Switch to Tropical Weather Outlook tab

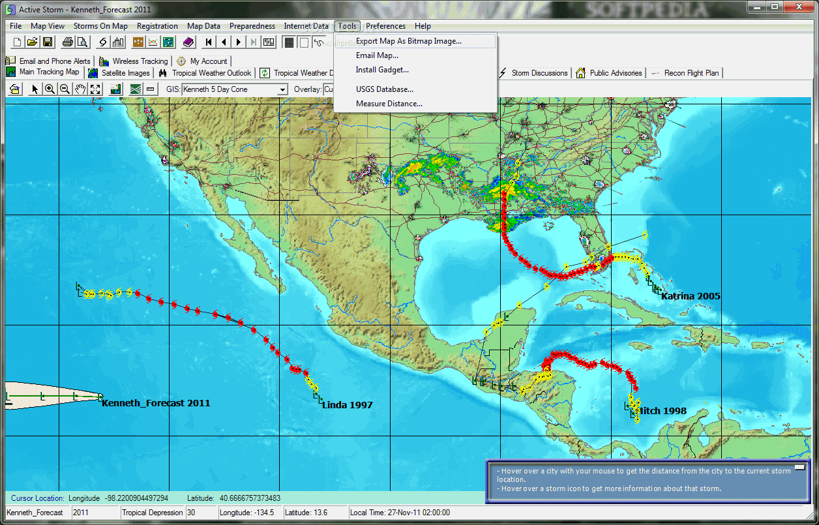click(x=205, y=73)
